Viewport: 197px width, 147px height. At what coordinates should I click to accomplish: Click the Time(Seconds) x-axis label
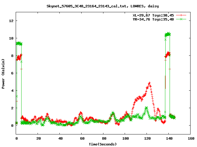coord(103,144)
